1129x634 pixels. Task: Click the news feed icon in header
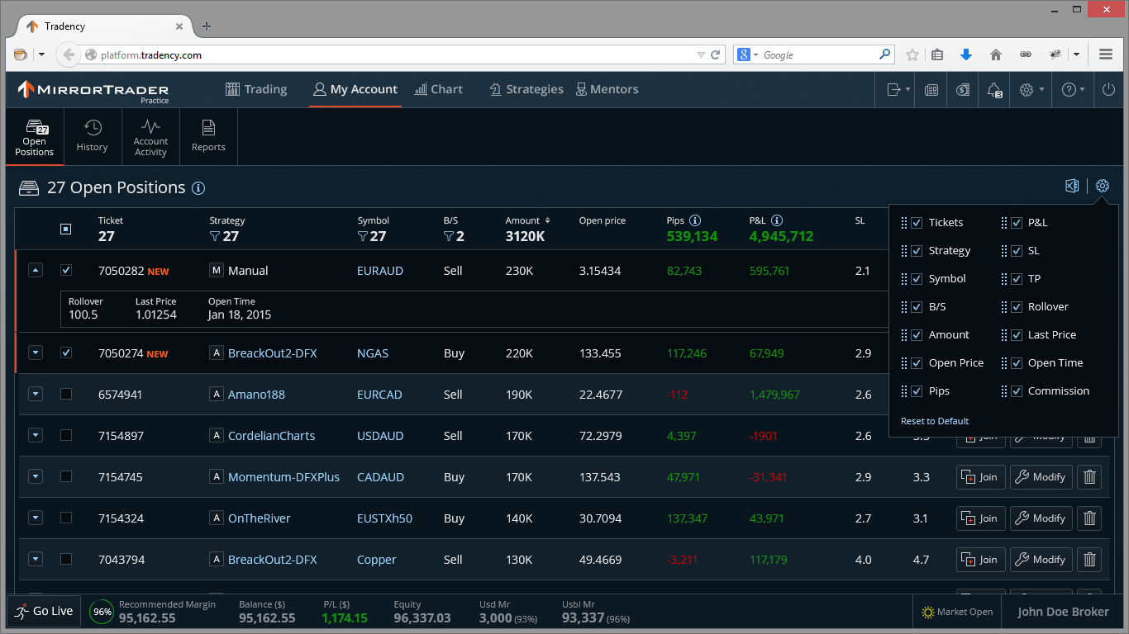tap(931, 90)
